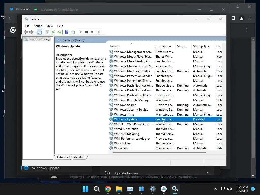Screen dimensions: 260x195
Task: Sort by the Description column header
Action: pos(165,46)
